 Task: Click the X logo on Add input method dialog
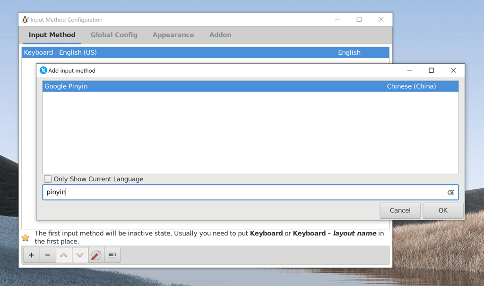tap(43, 70)
